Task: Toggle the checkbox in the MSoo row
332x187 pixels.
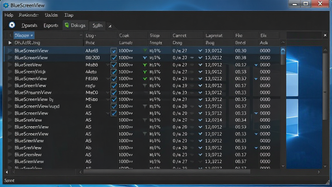Action: pos(114,99)
